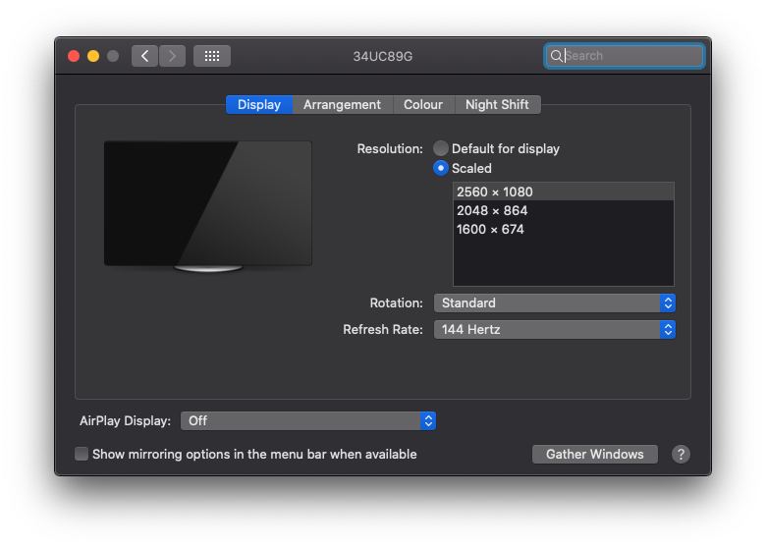Show all preferences with the grid icon
Viewport: 766px width, 548px height.
[x=212, y=56]
